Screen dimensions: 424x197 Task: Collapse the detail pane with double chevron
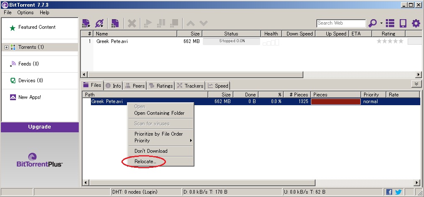click(x=416, y=84)
